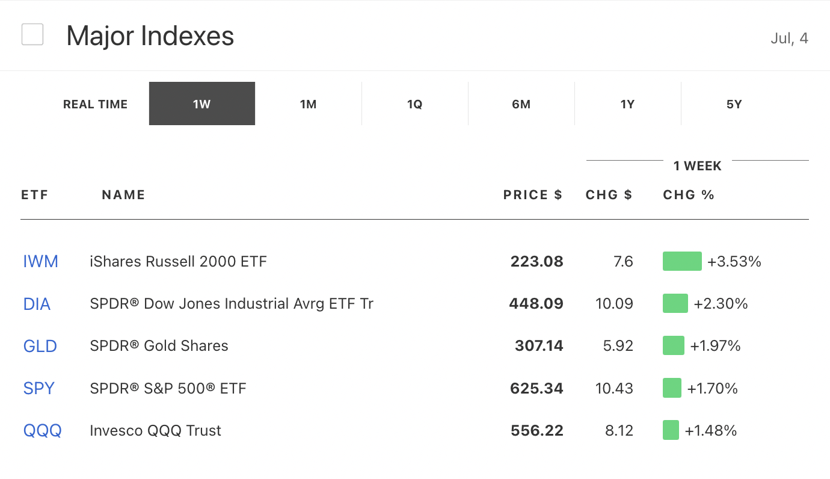This screenshot has height=479, width=830.
Task: Switch to the 5Y tab
Action: click(734, 104)
